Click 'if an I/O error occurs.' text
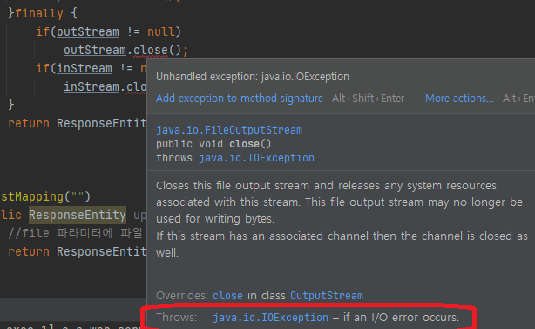The width and height of the screenshot is (535, 329). [x=401, y=318]
